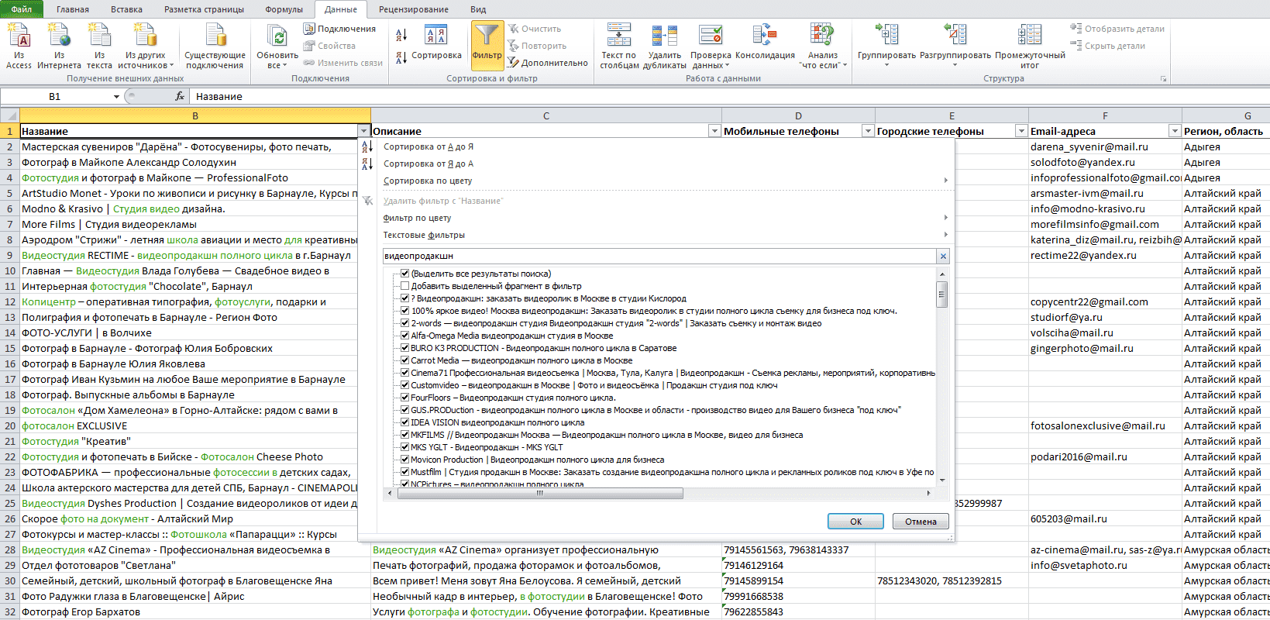Click the Из Access import icon
1270x620 pixels.
(19, 36)
